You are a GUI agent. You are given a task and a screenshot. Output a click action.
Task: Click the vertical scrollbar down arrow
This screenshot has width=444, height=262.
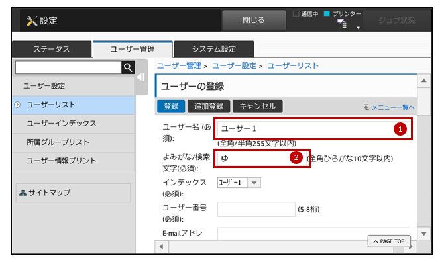(x=424, y=234)
